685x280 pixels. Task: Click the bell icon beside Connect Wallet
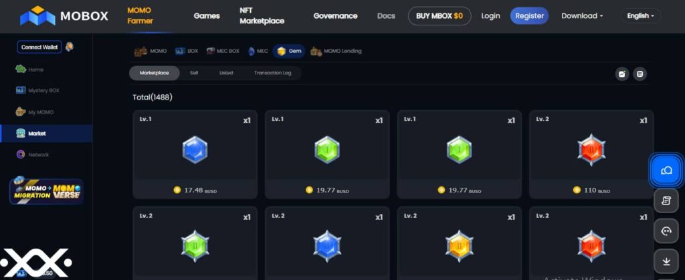pyautogui.click(x=70, y=47)
